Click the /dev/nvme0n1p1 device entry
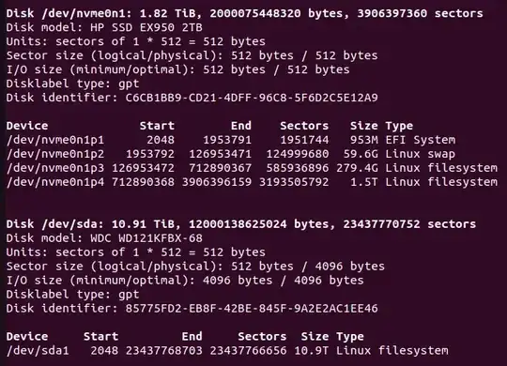507x366 pixels. [55, 140]
